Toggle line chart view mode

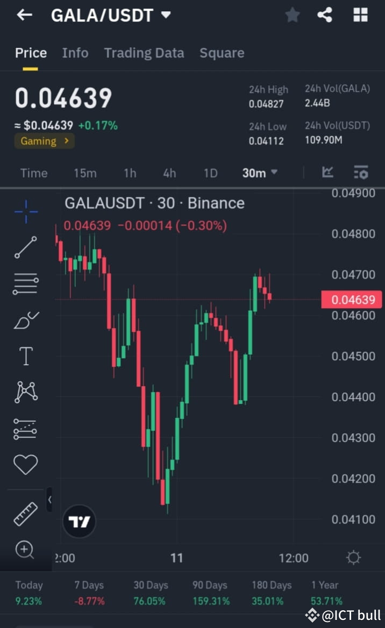[327, 172]
